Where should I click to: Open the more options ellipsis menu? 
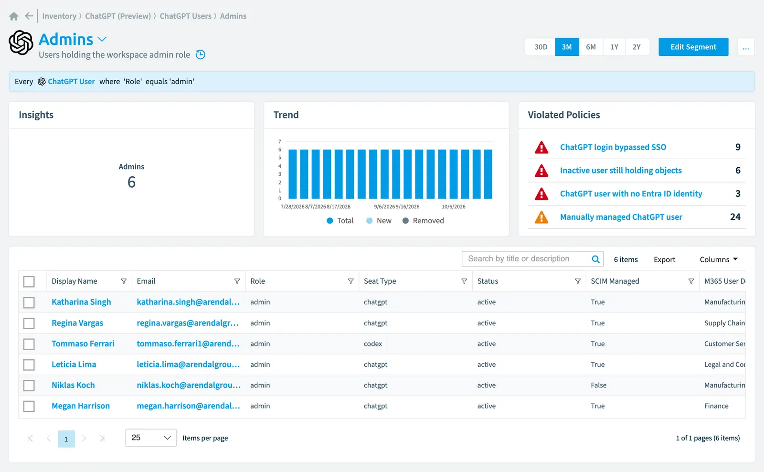pos(746,47)
